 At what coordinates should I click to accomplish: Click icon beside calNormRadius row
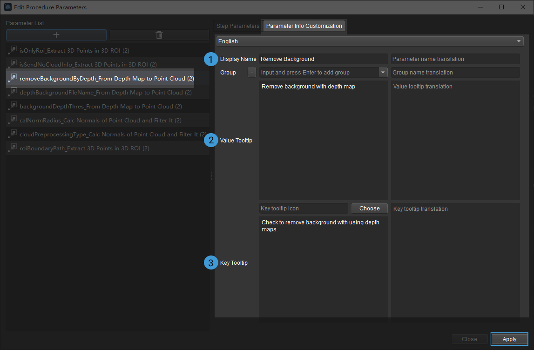pos(13,120)
